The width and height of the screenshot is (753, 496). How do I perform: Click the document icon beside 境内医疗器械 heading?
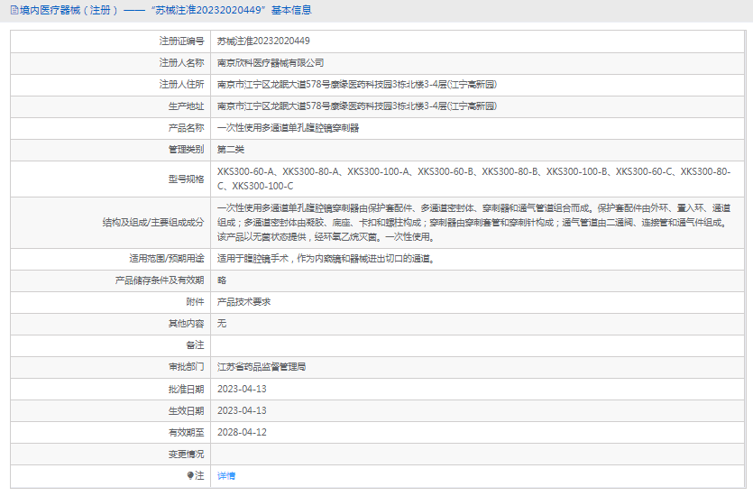(x=14, y=10)
